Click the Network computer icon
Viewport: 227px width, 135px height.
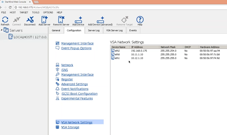point(58,65)
